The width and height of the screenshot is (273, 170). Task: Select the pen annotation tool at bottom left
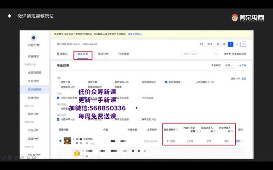tap(4, 157)
